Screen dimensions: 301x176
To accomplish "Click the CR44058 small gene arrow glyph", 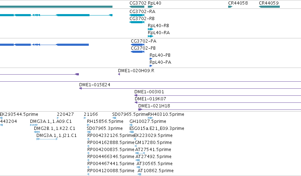I will 230,7.
